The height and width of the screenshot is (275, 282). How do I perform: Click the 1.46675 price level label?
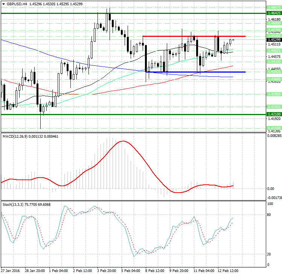[x=273, y=7]
